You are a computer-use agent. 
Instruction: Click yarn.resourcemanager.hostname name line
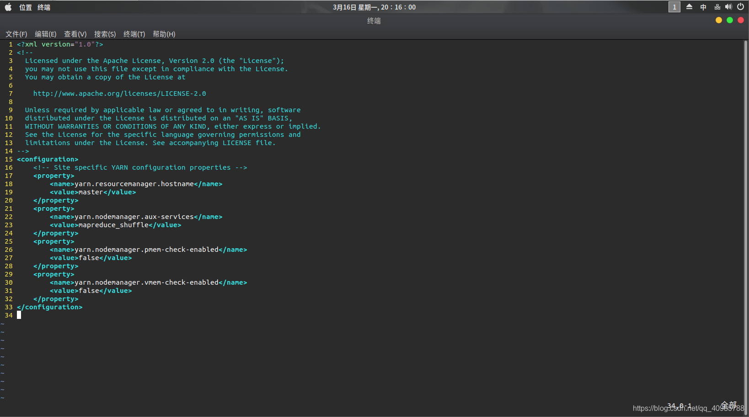136,184
